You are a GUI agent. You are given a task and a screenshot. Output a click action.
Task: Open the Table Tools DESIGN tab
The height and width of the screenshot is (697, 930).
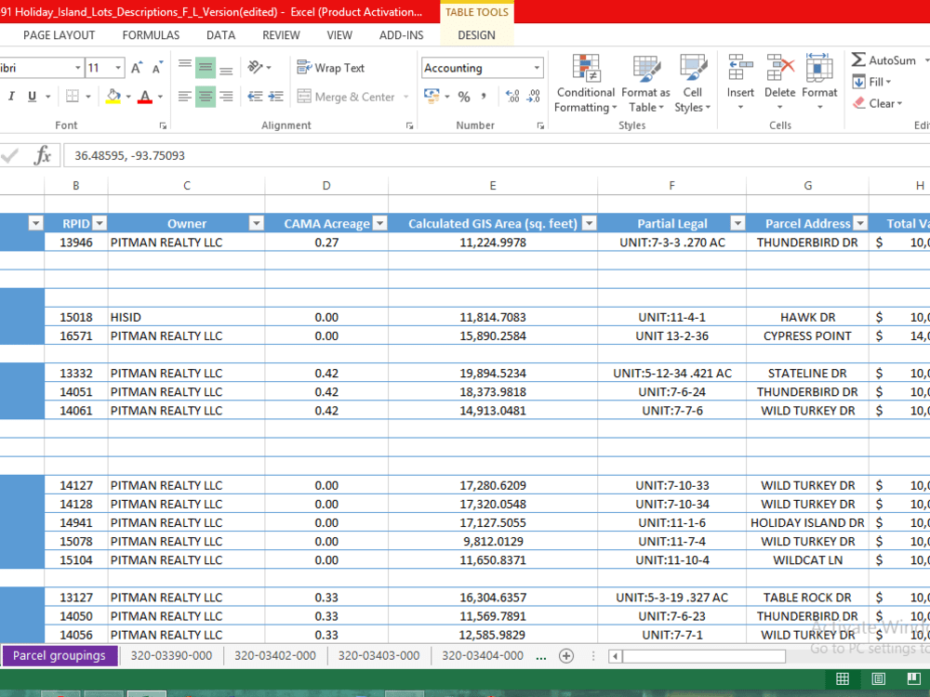[476, 35]
